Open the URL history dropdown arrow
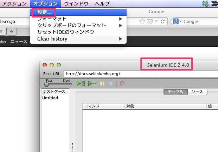The height and width of the screenshot is (152, 218). [x=156, y=22]
